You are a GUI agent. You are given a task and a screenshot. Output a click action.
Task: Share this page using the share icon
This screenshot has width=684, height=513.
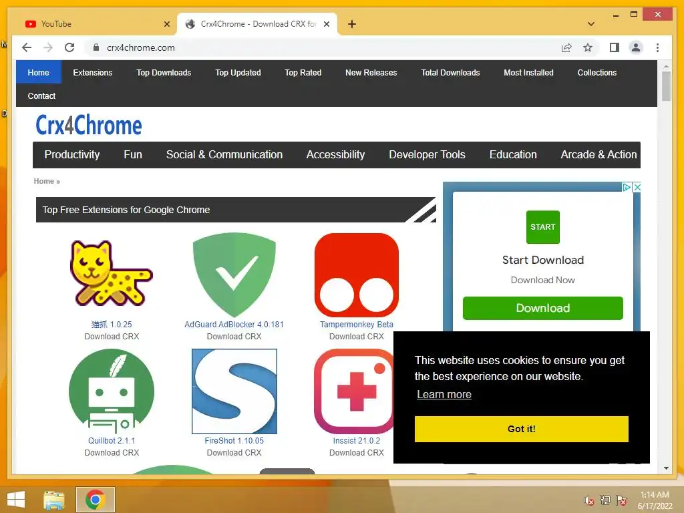click(x=566, y=47)
